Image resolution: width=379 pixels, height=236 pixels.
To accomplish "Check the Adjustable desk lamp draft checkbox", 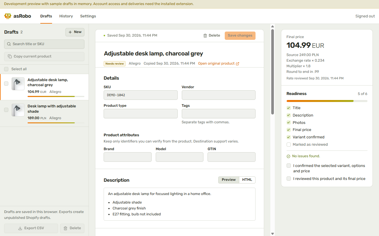I will 6,84.
